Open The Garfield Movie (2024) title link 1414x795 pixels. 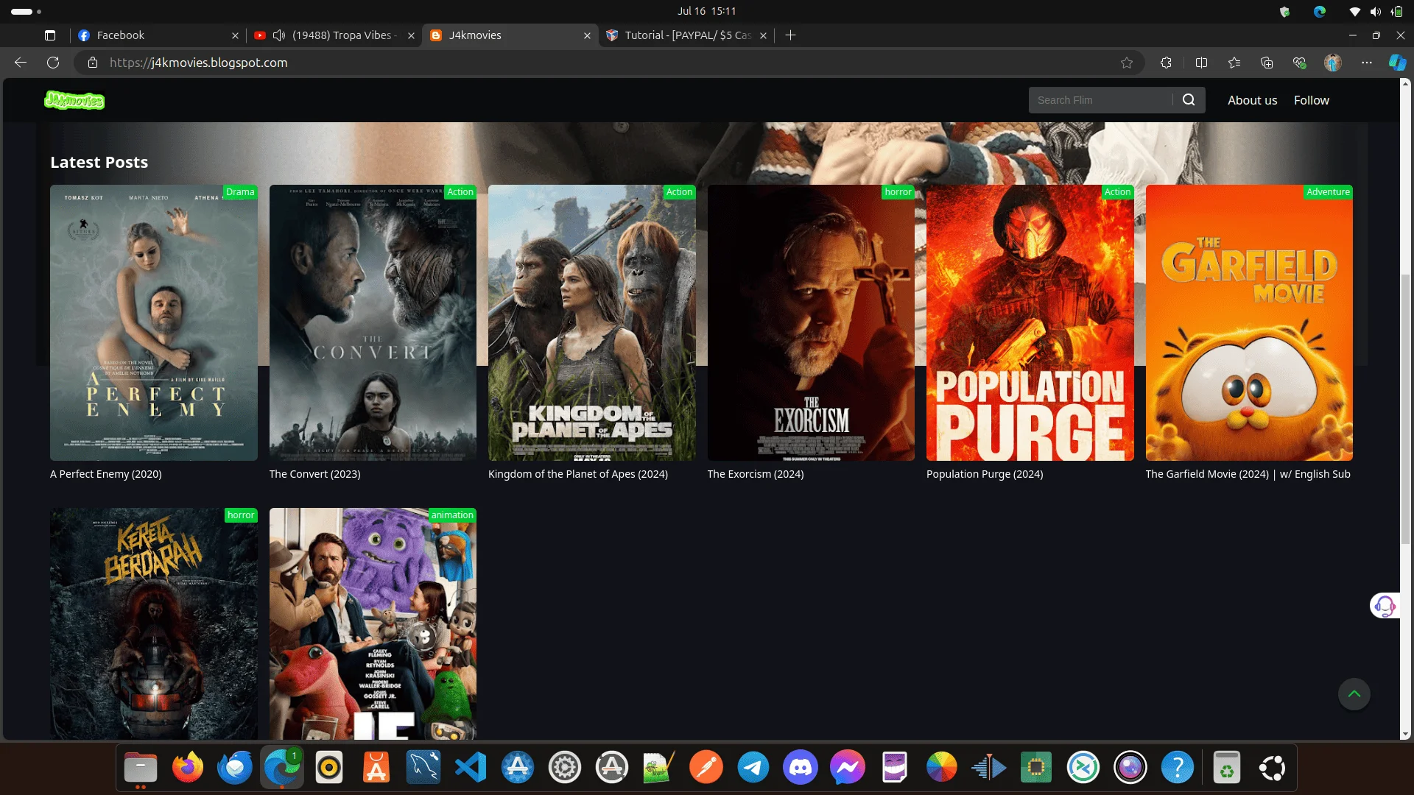[x=1248, y=474]
